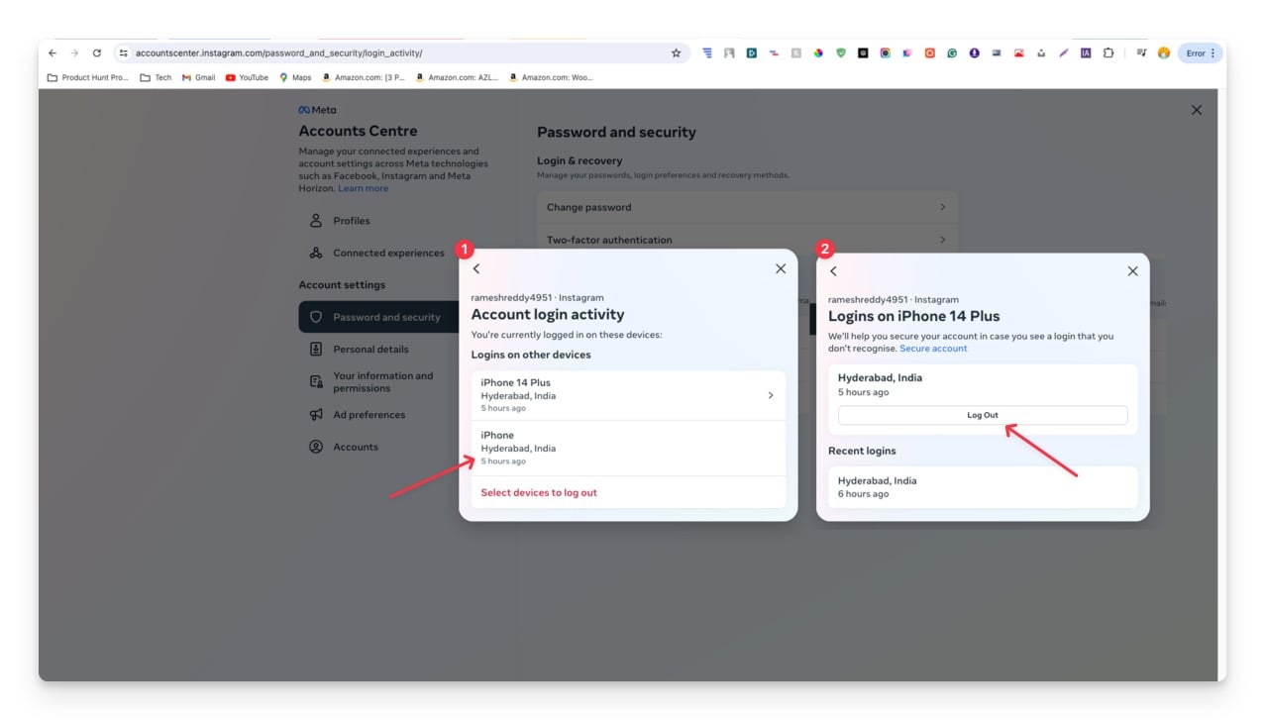Open Personal details in the sidebar
Viewport: 1265px width, 720px height.
pyautogui.click(x=370, y=350)
